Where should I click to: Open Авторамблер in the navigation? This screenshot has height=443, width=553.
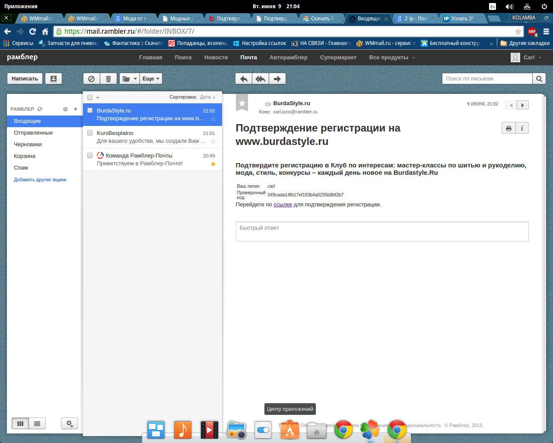[289, 57]
